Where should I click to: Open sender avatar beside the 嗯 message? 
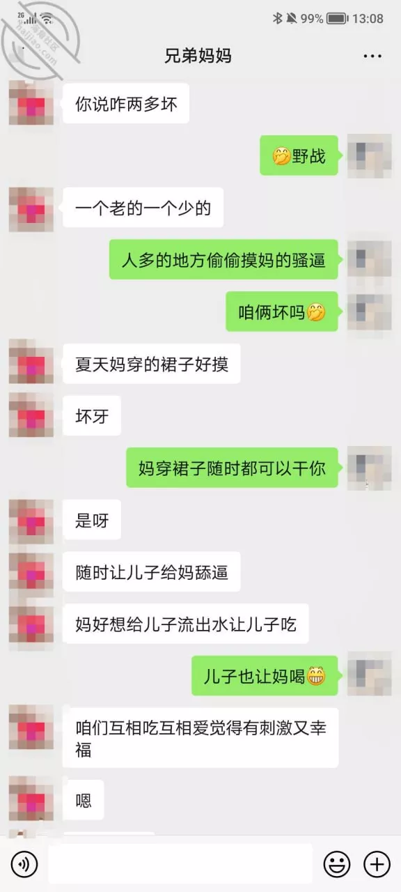31,800
